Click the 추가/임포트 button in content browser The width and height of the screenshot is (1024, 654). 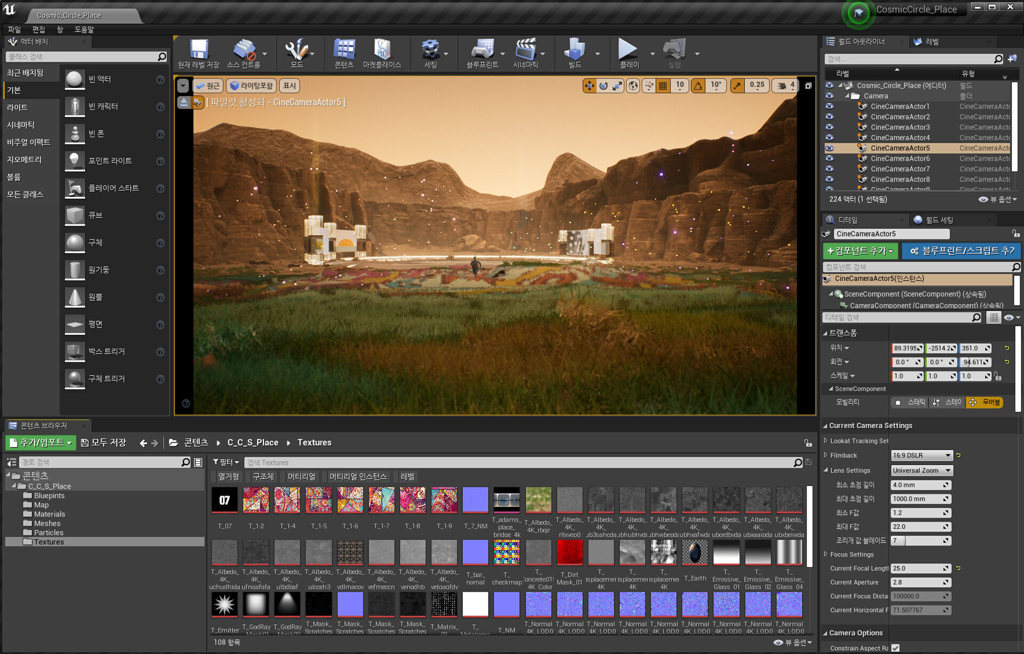click(x=41, y=443)
